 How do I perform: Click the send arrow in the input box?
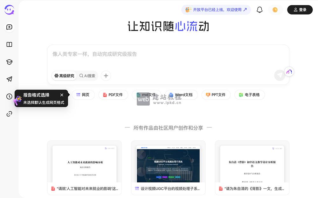280,75
